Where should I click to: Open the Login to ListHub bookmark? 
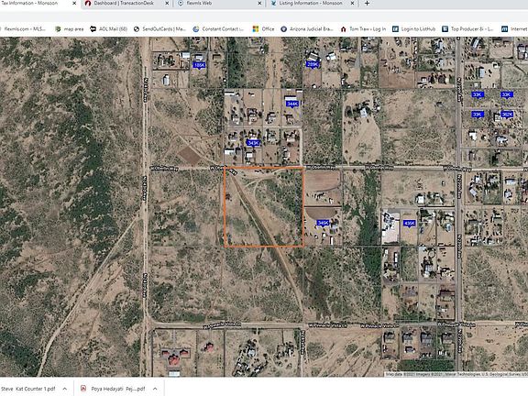[413, 29]
